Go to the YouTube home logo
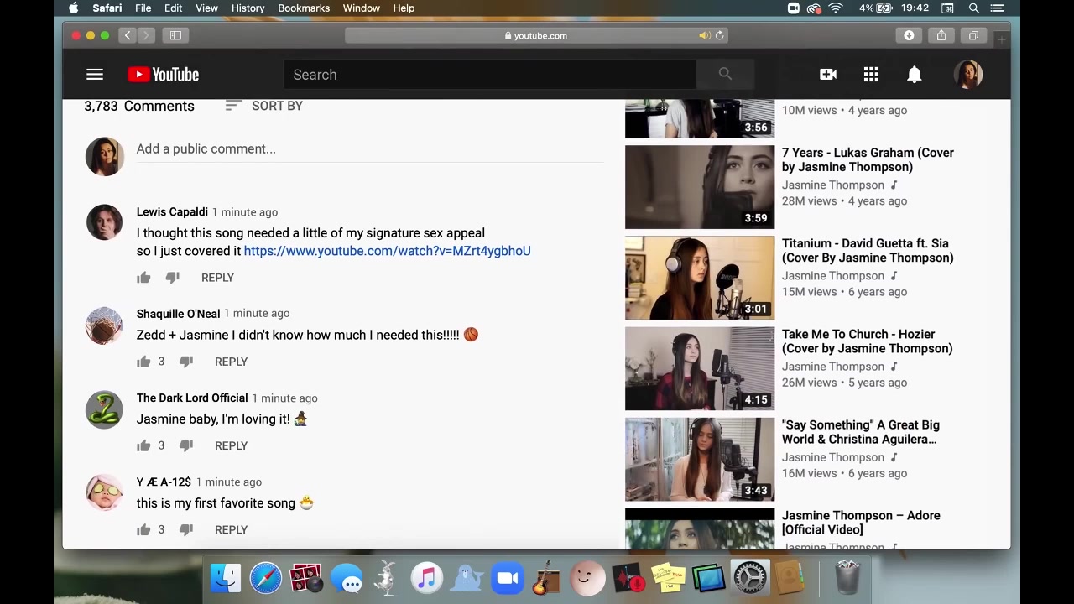 tap(164, 75)
